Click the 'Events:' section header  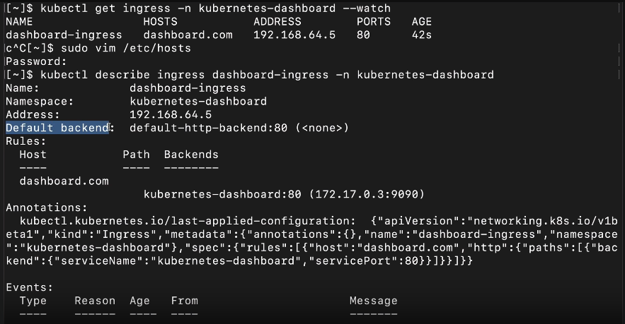point(30,287)
